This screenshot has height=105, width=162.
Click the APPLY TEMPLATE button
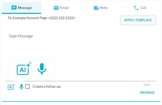138,20
